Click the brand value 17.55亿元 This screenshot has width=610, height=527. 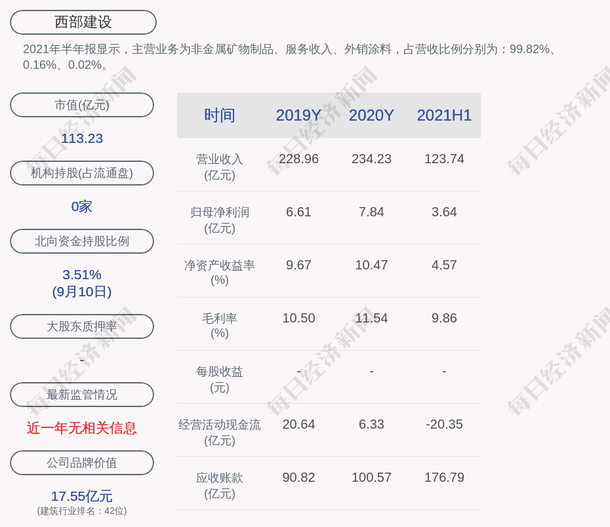(82, 496)
